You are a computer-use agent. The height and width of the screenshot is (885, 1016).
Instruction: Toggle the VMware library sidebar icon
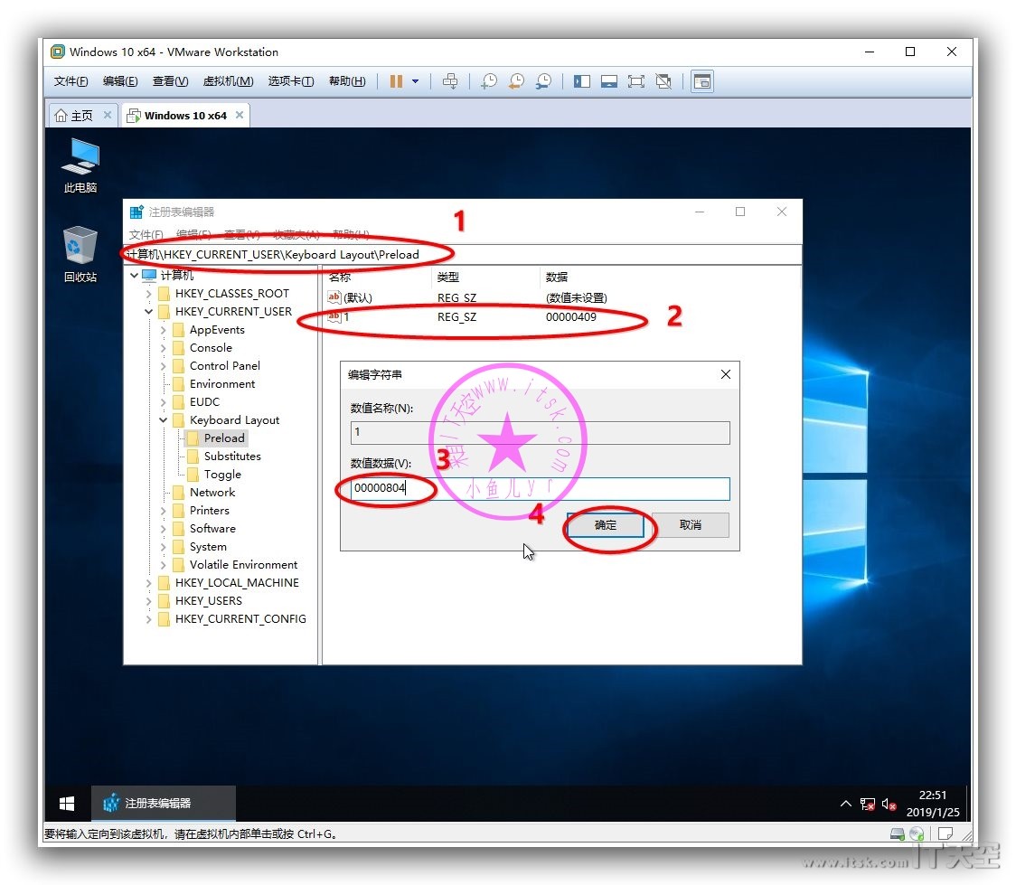click(582, 81)
